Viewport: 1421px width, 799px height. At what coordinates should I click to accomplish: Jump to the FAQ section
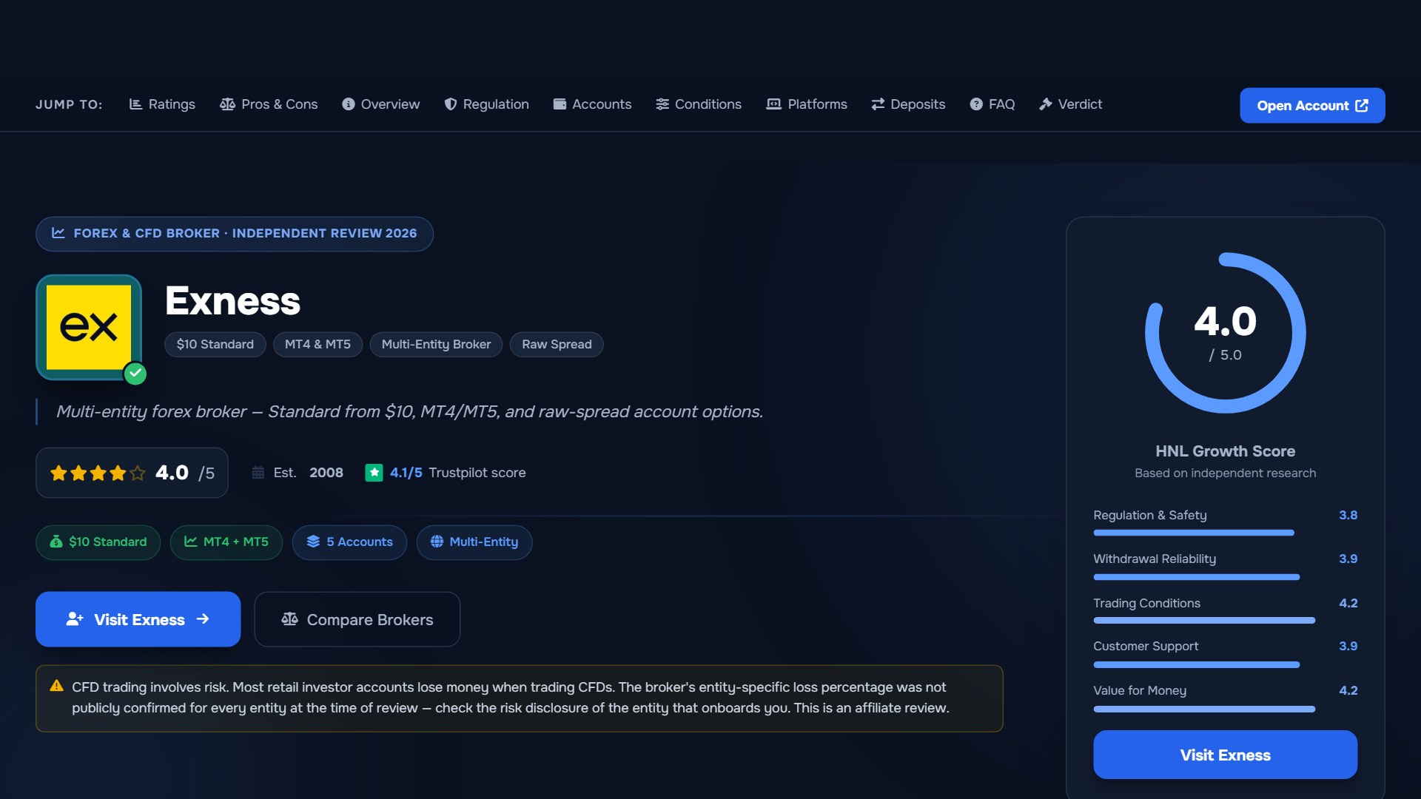992,104
